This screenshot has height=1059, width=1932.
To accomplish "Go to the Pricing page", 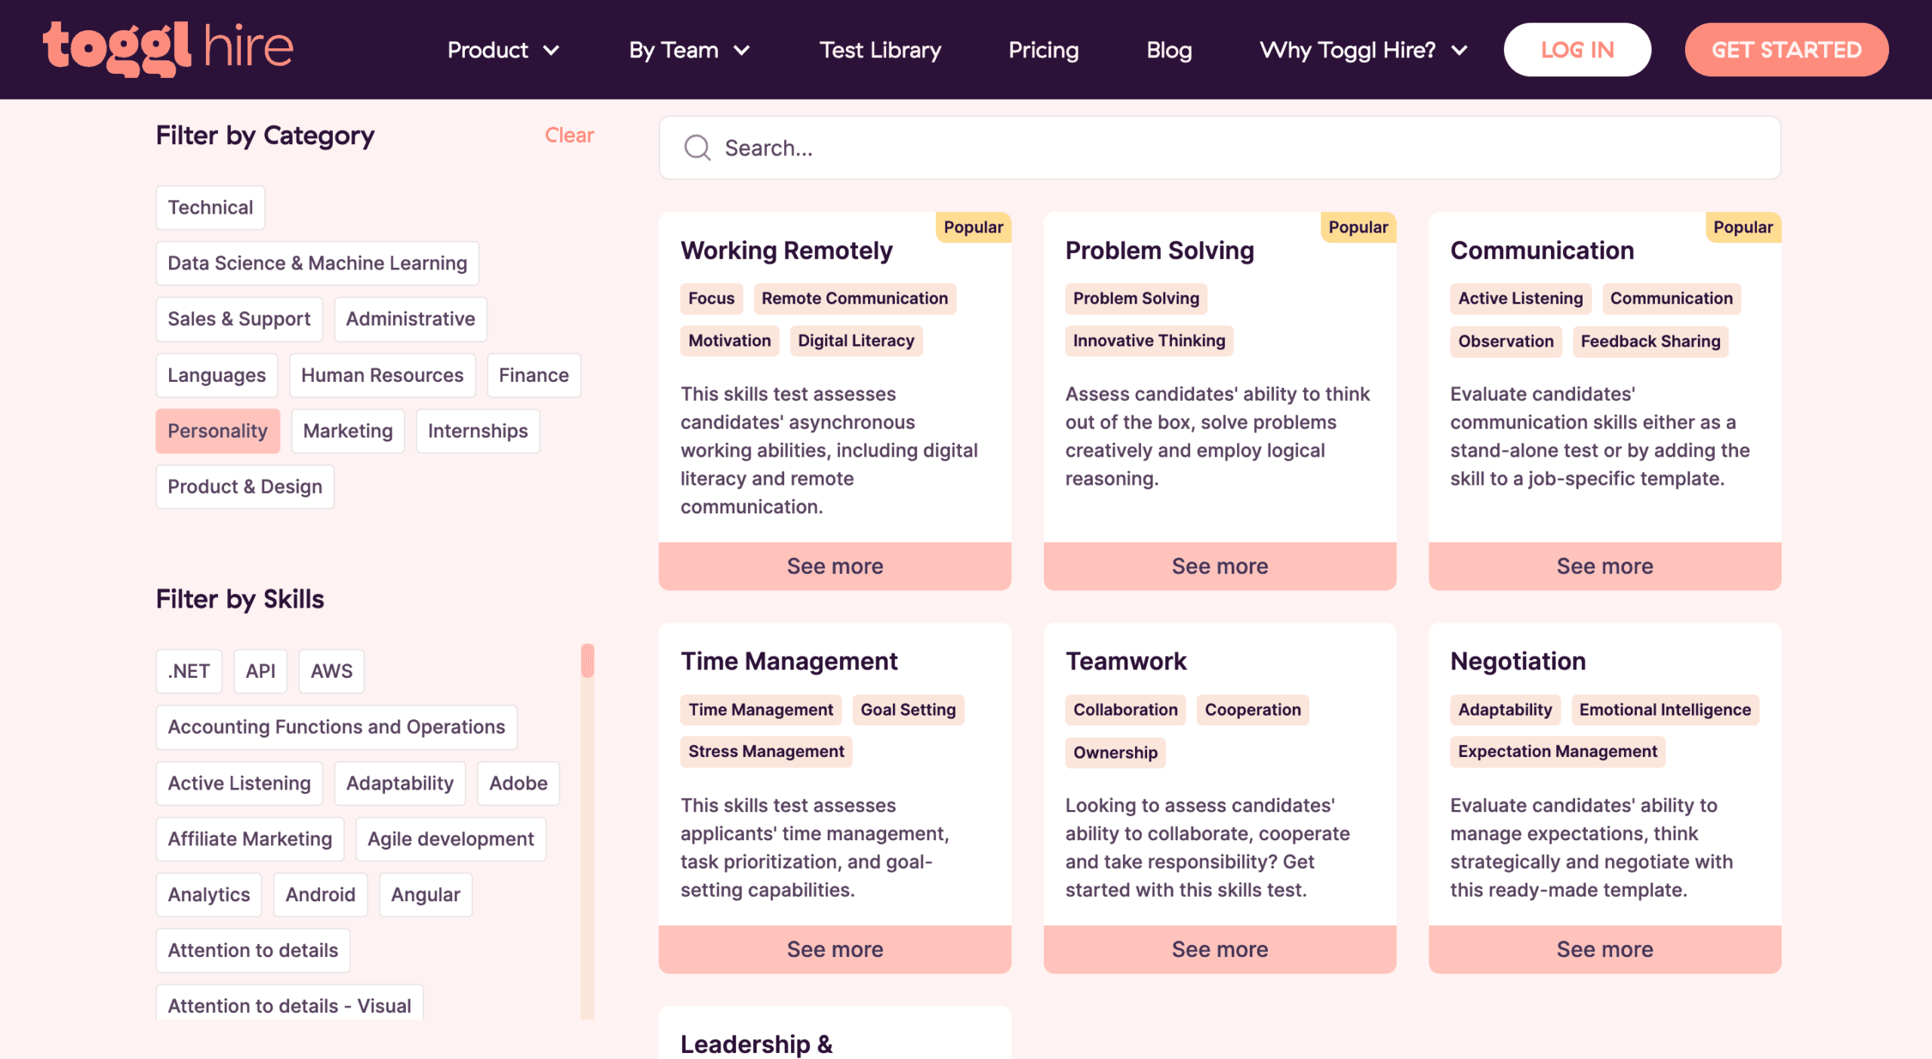I will tap(1044, 50).
